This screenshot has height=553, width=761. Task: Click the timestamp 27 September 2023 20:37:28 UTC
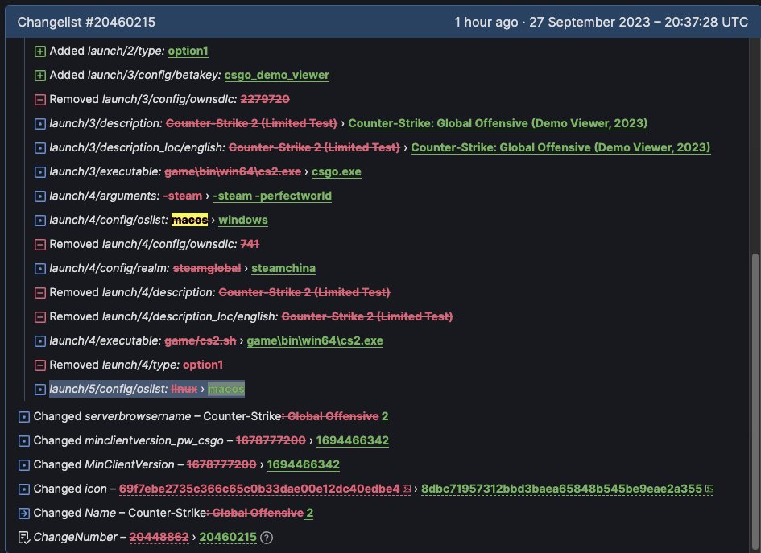click(x=639, y=22)
